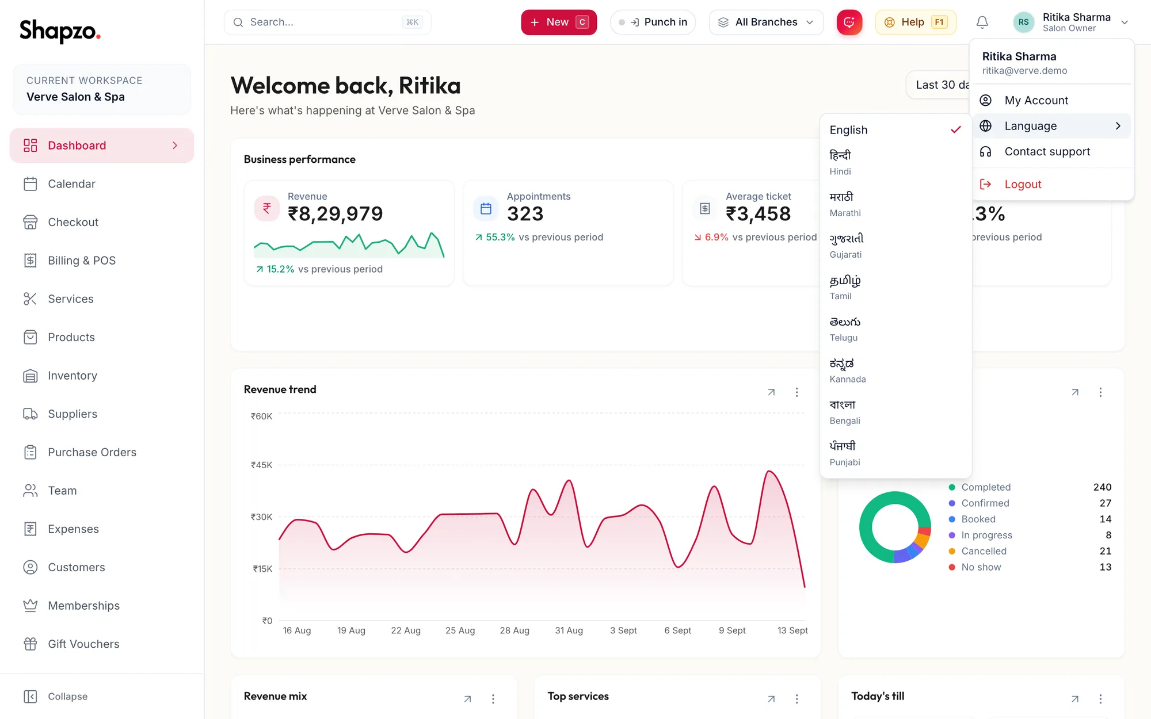Image resolution: width=1151 pixels, height=719 pixels.
Task: Expand Top services card arrow
Action: coord(771,699)
